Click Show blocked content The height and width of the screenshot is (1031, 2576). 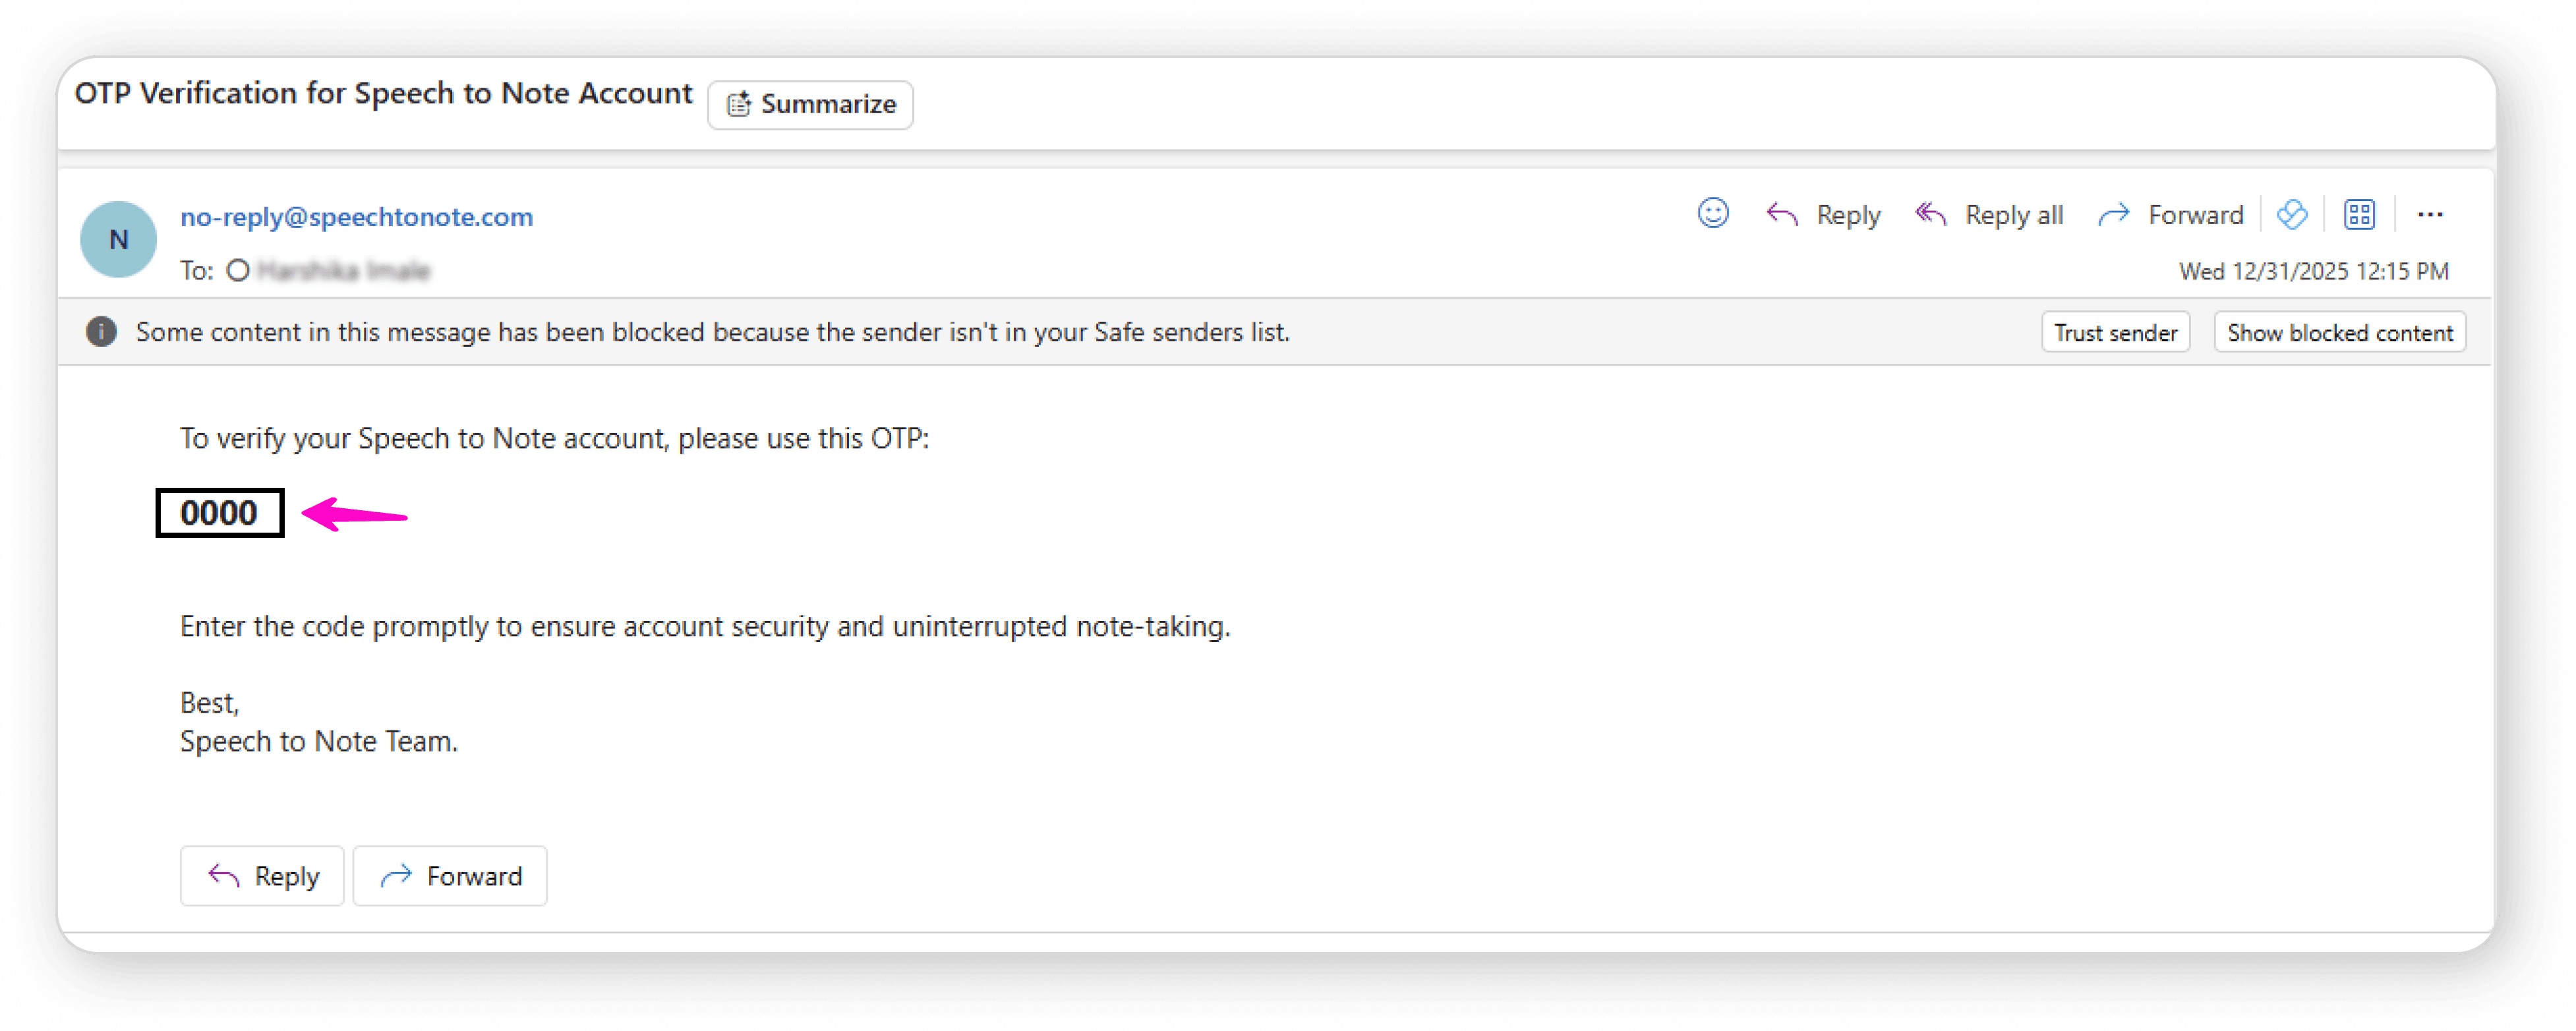[x=2339, y=333]
